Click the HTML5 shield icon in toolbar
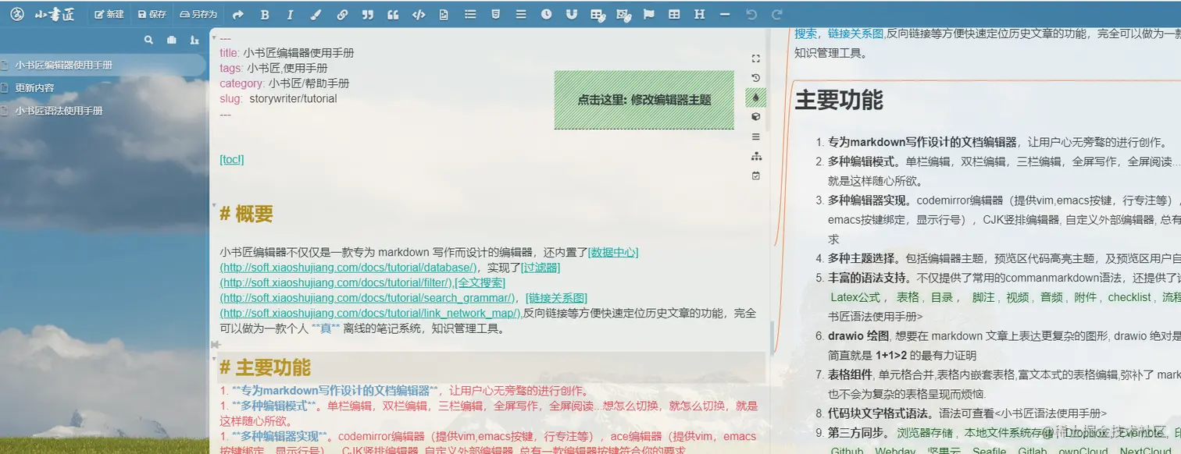The width and height of the screenshot is (1181, 454). [495, 15]
